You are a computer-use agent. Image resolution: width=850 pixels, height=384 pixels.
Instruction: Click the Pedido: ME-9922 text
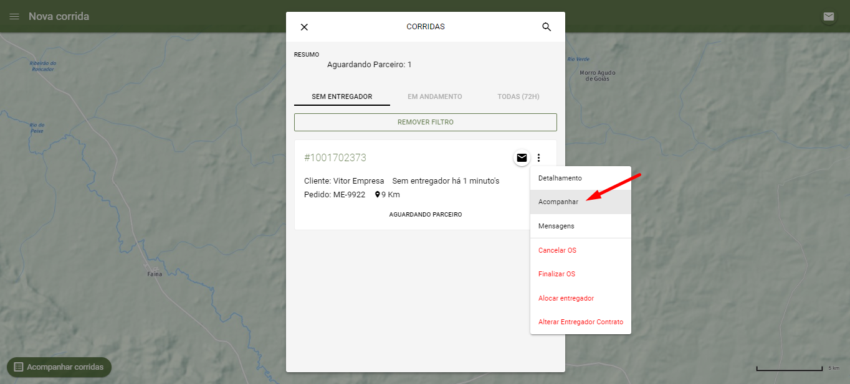pyautogui.click(x=335, y=195)
